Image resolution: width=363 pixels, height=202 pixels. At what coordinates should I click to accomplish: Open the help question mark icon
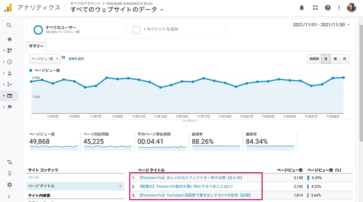(328, 8)
